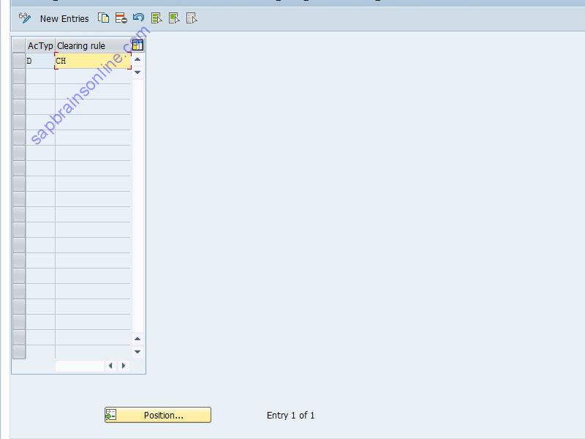This screenshot has width=585, height=439.
Task: Select the row with AcTyp D
Action: coord(19,61)
